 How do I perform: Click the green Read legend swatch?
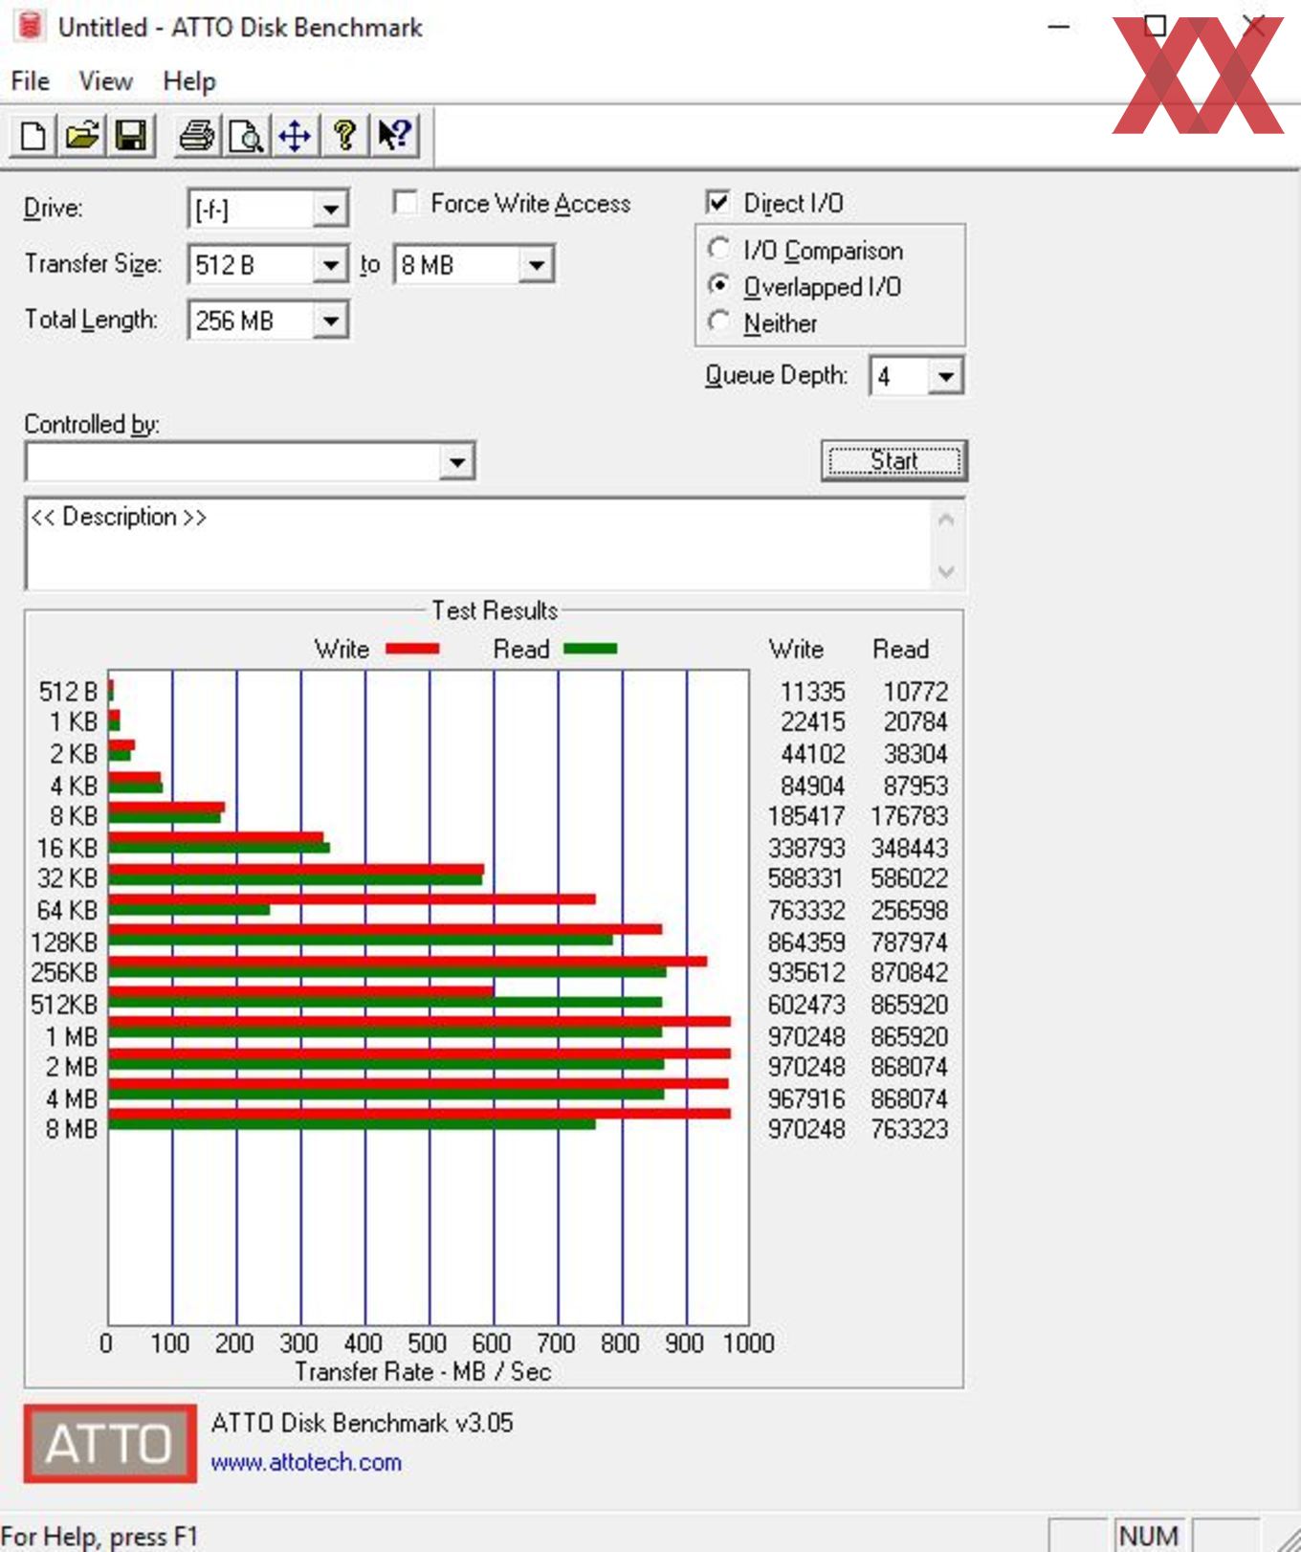point(590,649)
